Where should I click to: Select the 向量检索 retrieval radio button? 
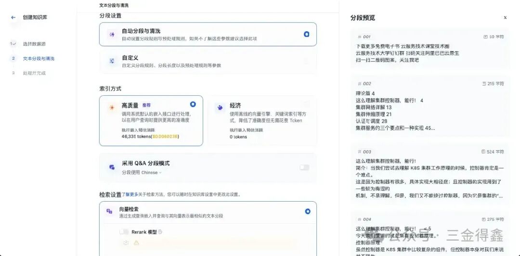pos(307,211)
